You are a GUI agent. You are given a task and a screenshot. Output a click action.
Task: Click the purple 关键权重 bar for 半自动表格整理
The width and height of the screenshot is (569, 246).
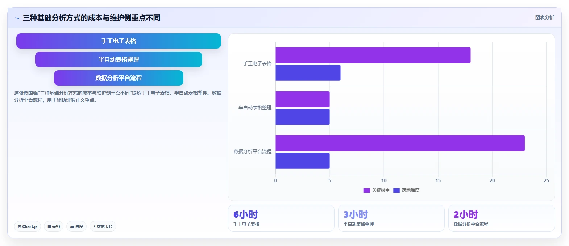(303, 99)
